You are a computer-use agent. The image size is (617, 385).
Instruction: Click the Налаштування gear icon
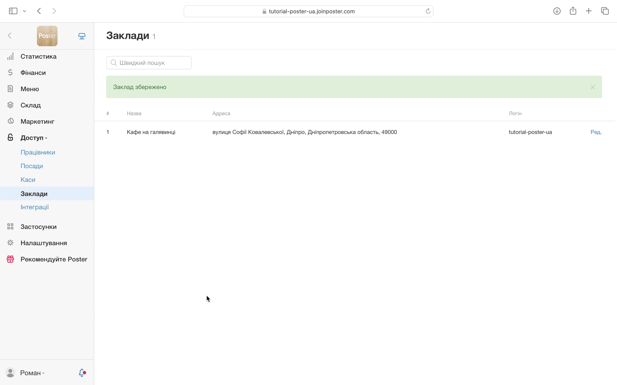pyautogui.click(x=10, y=243)
